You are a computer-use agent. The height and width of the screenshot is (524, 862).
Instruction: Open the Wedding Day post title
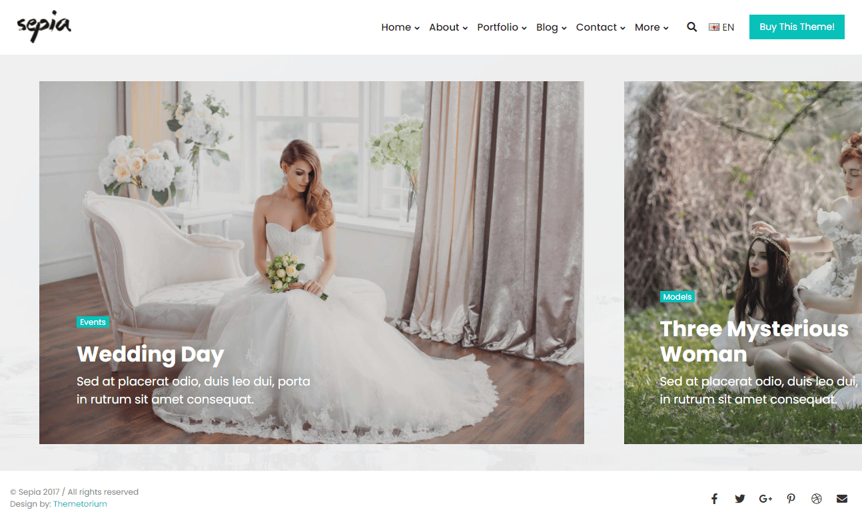point(151,354)
